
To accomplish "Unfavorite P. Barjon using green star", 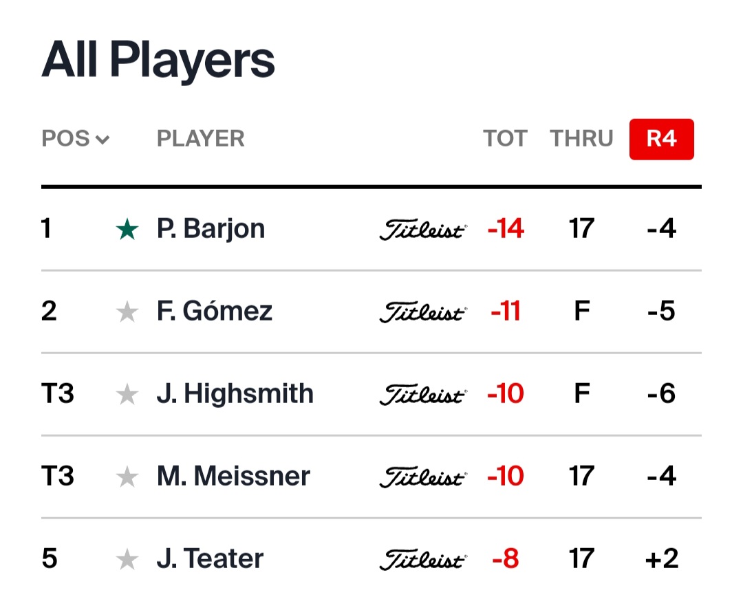I will (127, 230).
